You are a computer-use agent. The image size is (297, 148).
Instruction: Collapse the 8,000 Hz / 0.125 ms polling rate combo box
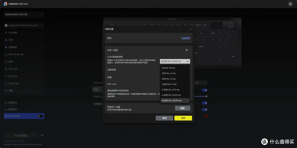click(175, 61)
